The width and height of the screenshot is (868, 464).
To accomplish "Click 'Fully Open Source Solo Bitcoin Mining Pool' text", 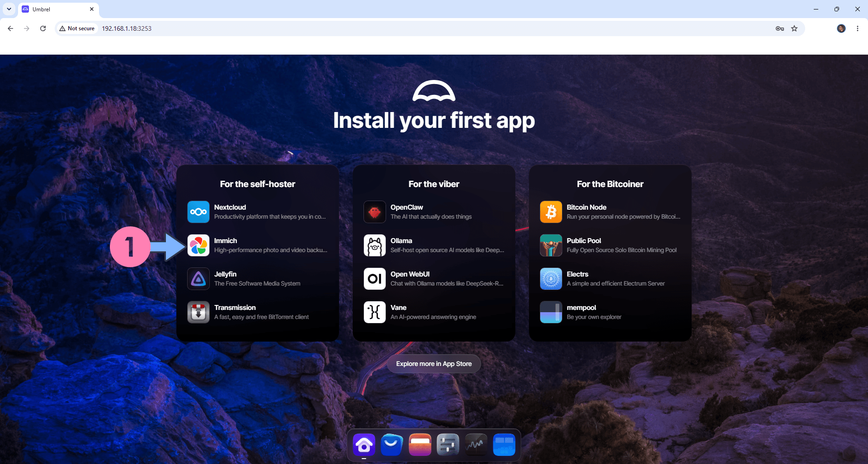I will (622, 250).
